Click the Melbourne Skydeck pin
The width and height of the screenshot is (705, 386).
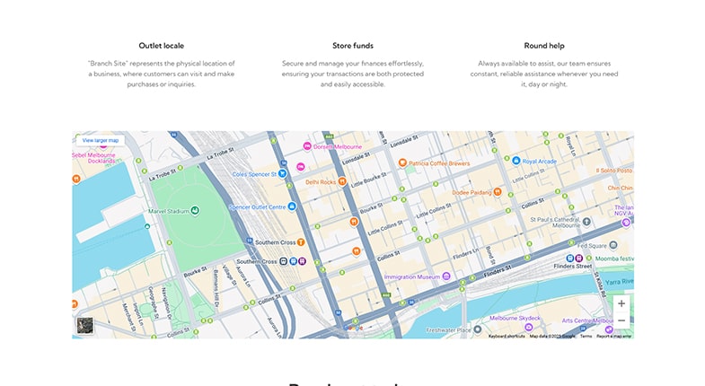tap(529, 327)
